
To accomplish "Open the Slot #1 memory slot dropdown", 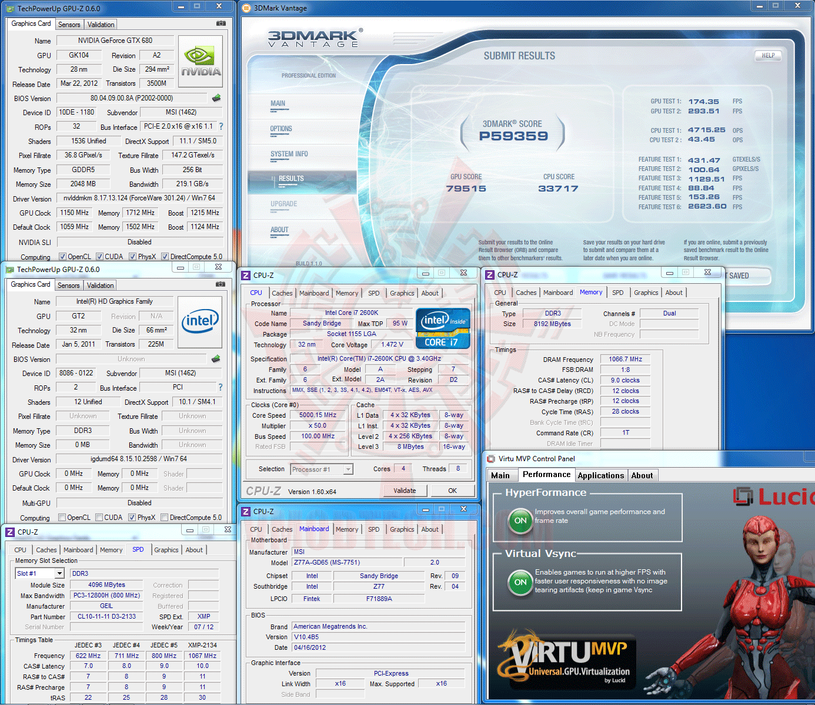I will (x=59, y=573).
